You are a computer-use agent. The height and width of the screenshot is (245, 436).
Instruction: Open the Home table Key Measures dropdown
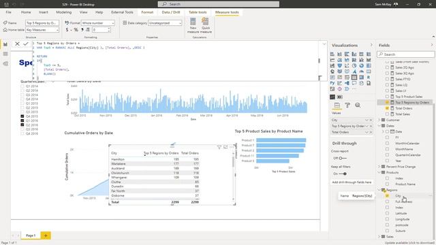[x=42, y=30]
